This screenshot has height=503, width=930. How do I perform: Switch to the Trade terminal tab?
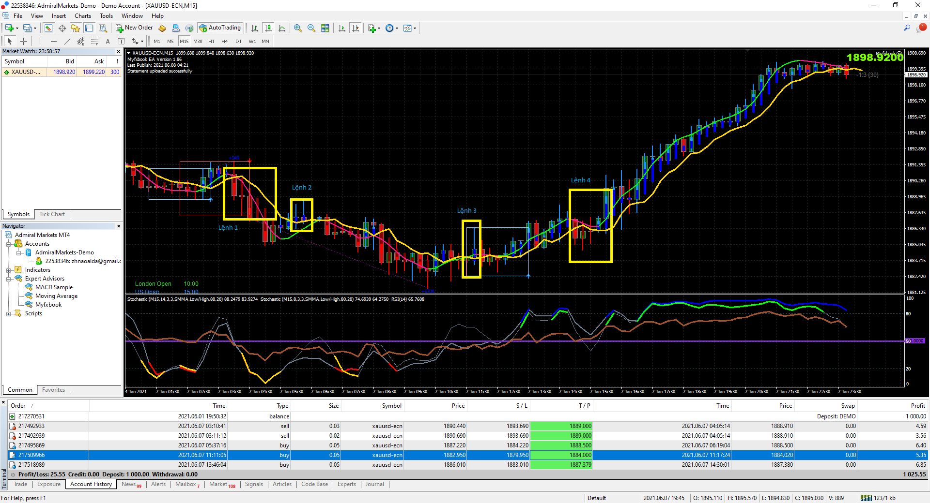tap(20, 484)
